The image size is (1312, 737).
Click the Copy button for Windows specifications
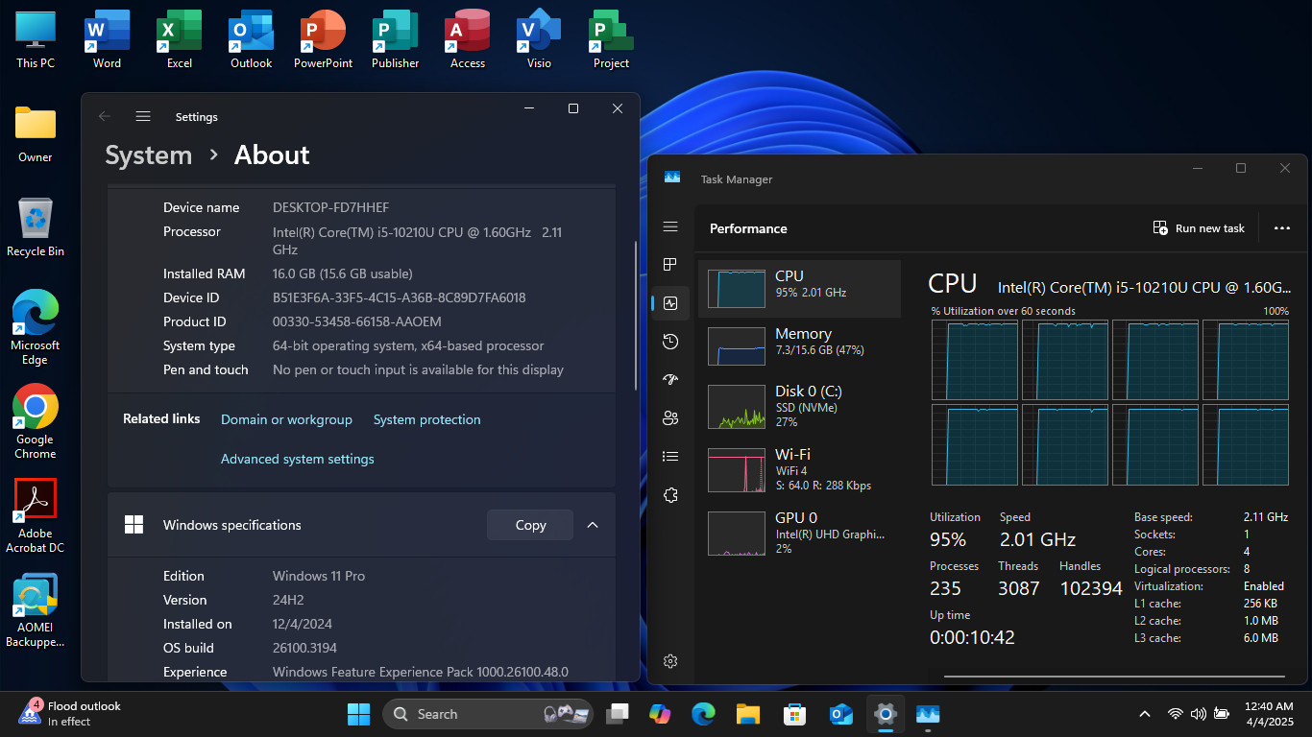click(530, 525)
